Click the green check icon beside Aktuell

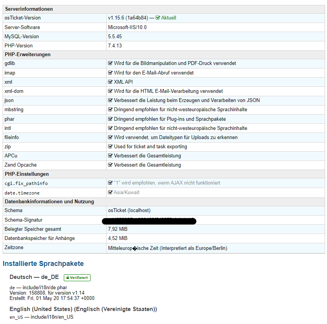click(x=158, y=18)
